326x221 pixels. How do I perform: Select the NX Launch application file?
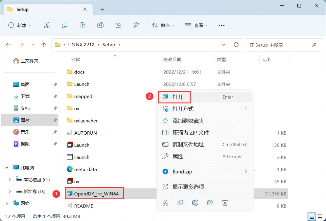(x=78, y=145)
